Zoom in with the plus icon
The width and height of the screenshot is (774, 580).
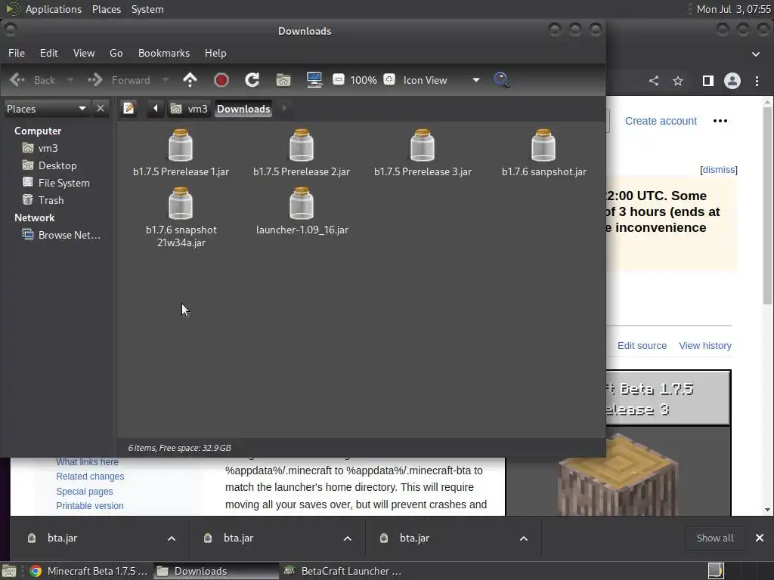[x=389, y=79]
